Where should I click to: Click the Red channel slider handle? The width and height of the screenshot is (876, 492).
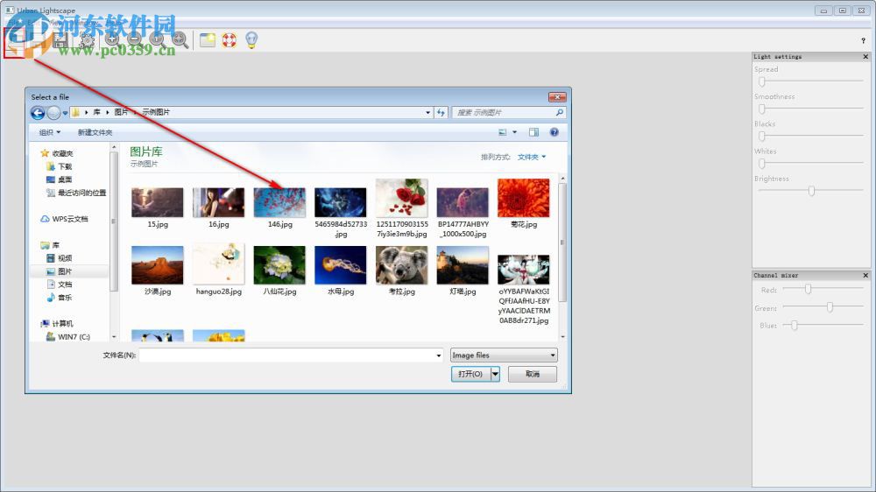(808, 289)
